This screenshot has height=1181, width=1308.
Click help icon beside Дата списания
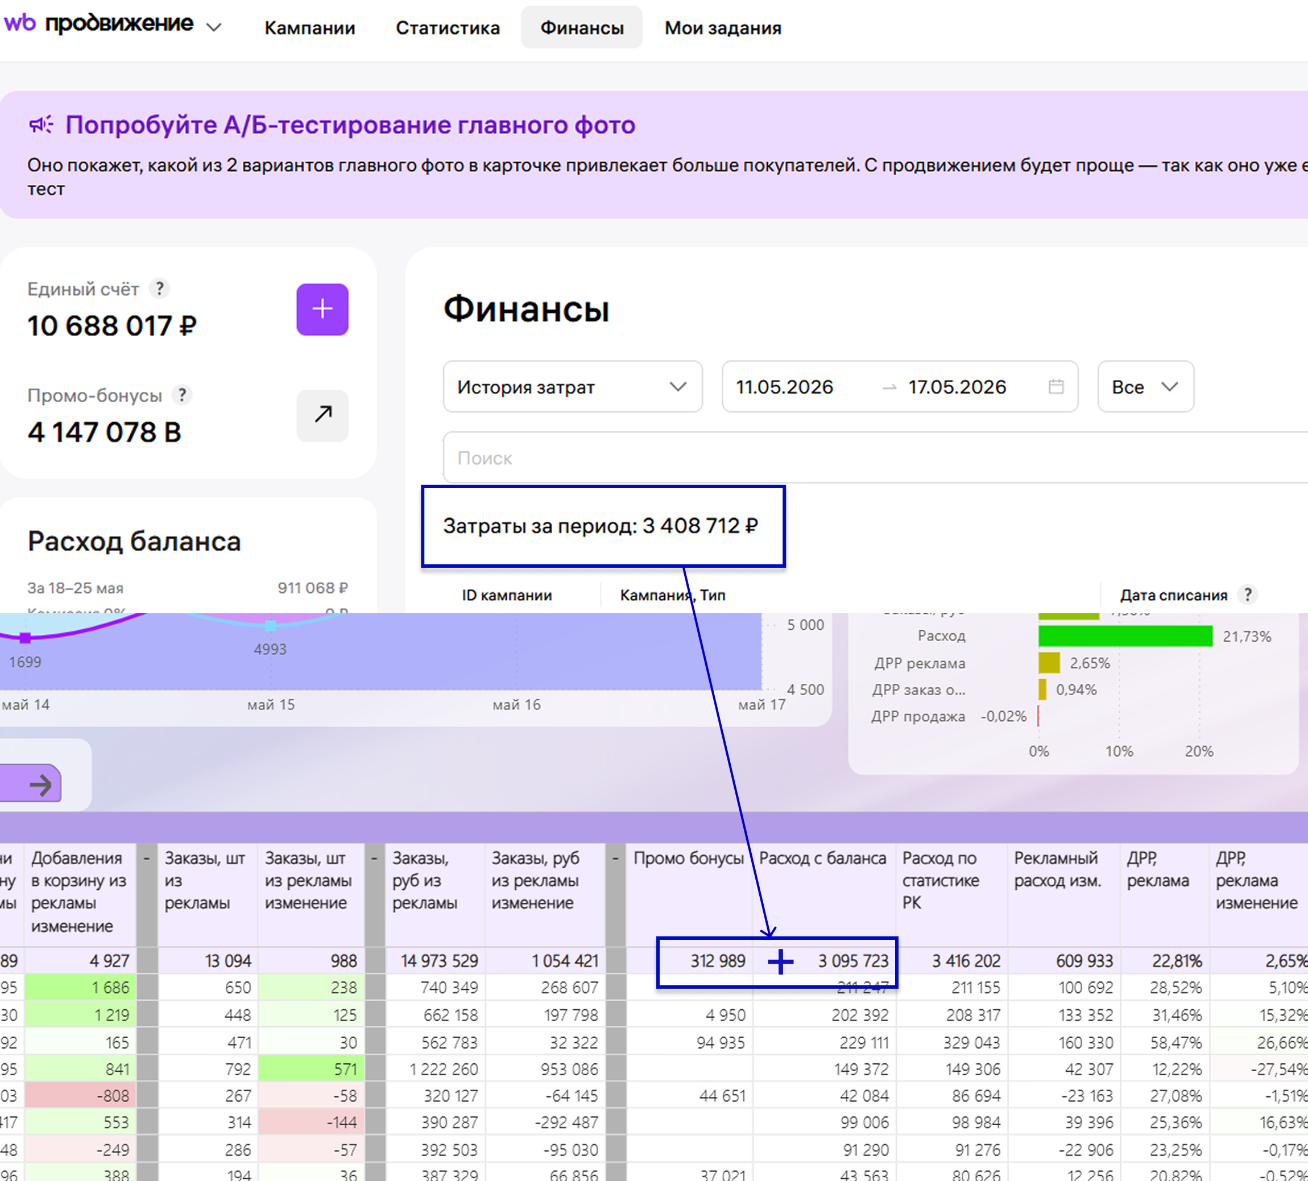1247,594
